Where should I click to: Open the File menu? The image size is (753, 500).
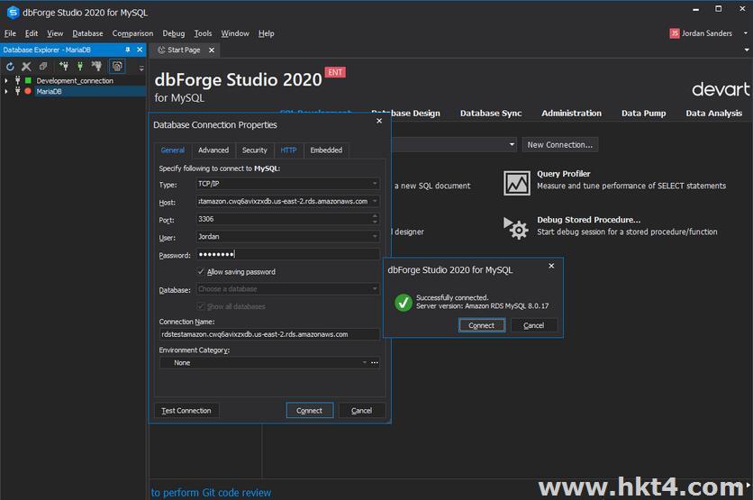click(10, 33)
